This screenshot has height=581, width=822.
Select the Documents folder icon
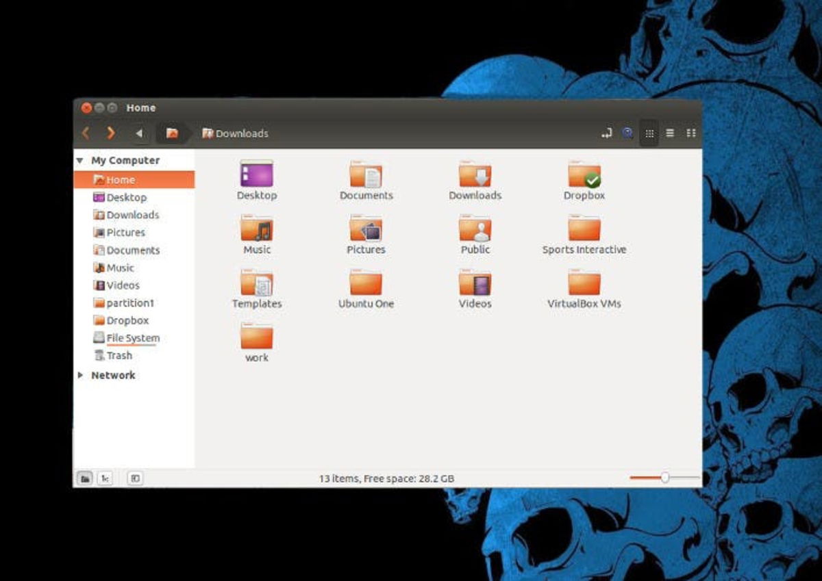(366, 174)
